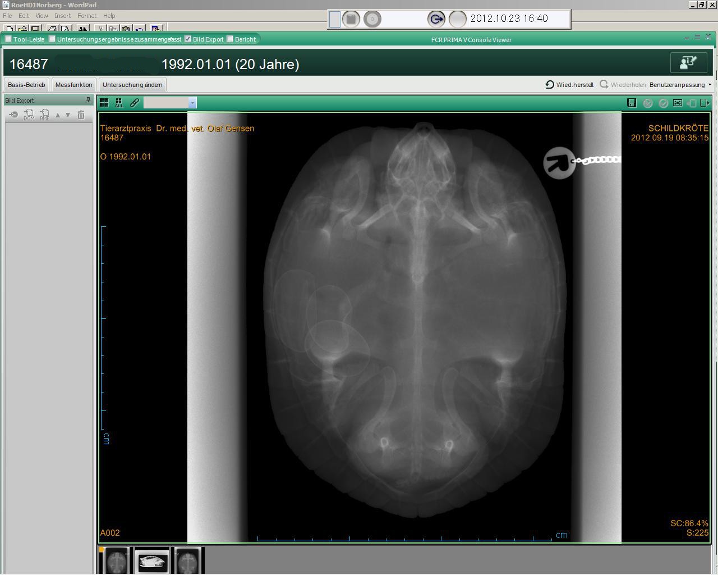Image resolution: width=718 pixels, height=575 pixels.
Task: Check Untersuchungsergebnisse zusammengefasst option
Action: click(52, 39)
